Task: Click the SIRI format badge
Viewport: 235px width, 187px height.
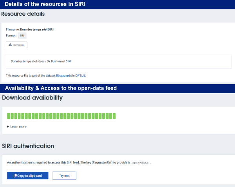Action: click(x=22, y=36)
